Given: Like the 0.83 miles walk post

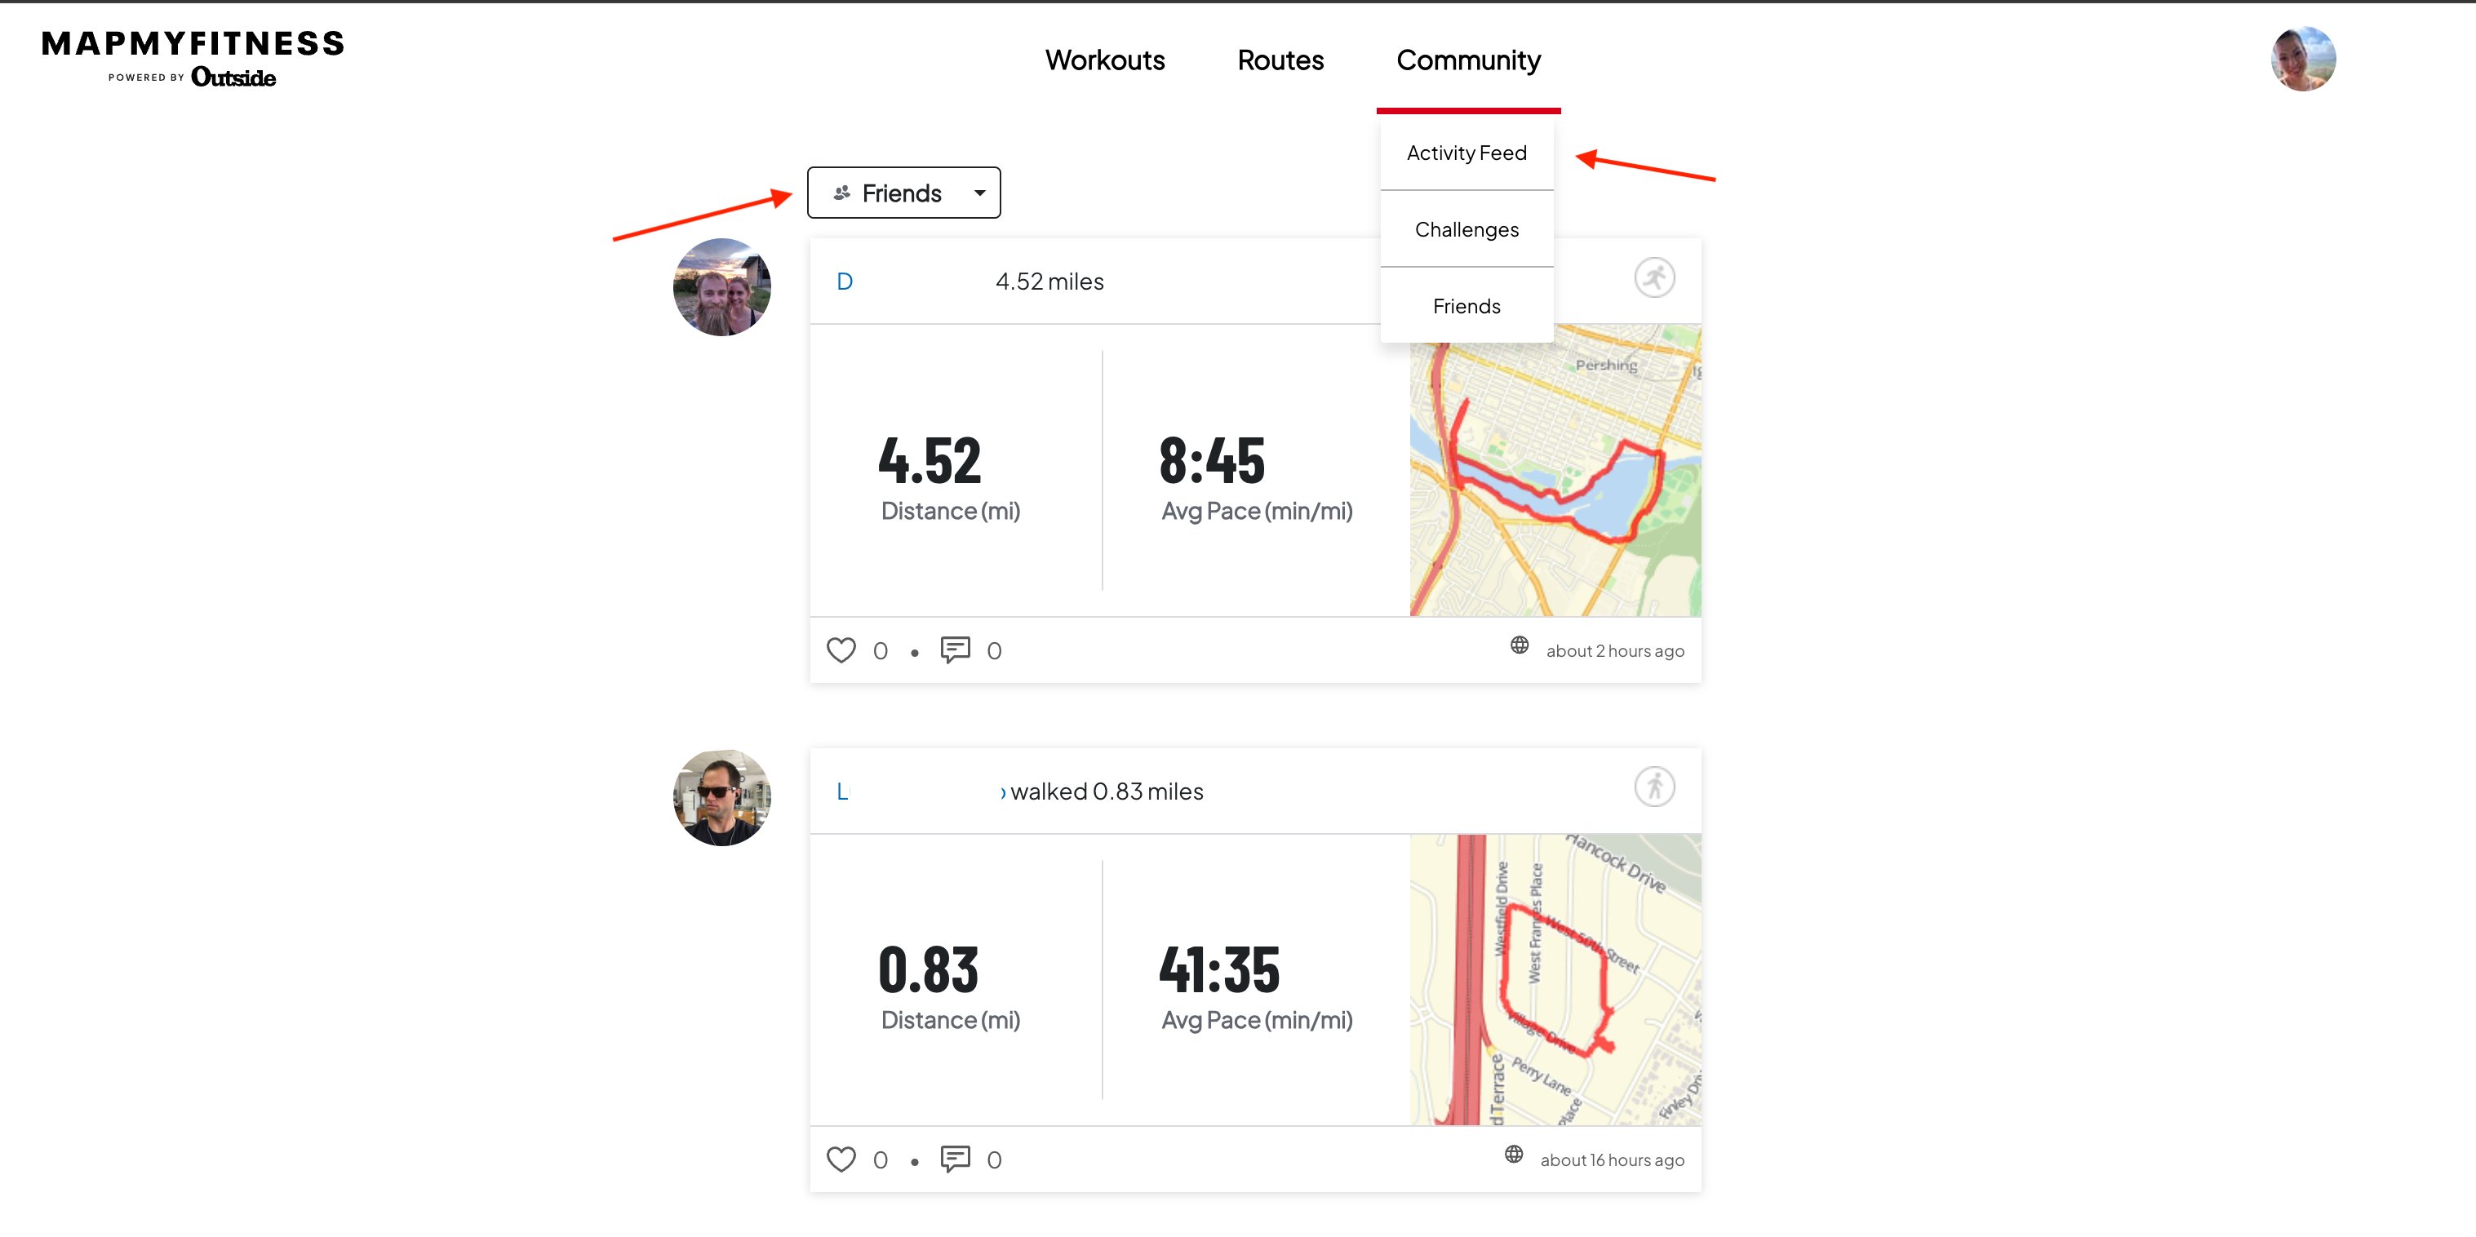Looking at the screenshot, I should pos(841,1159).
